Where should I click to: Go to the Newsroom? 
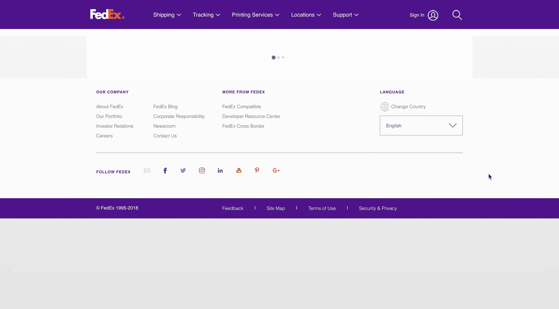click(x=164, y=126)
